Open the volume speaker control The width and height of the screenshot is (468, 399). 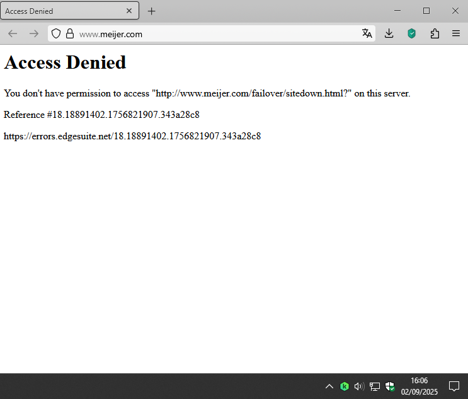pos(360,386)
